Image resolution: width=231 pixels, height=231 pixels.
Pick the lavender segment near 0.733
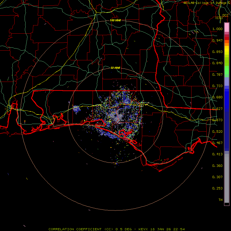(227, 81)
